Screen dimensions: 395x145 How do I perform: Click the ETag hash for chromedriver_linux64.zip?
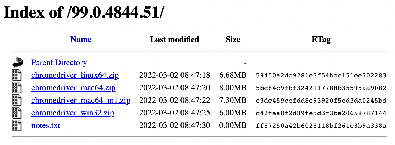(x=321, y=76)
